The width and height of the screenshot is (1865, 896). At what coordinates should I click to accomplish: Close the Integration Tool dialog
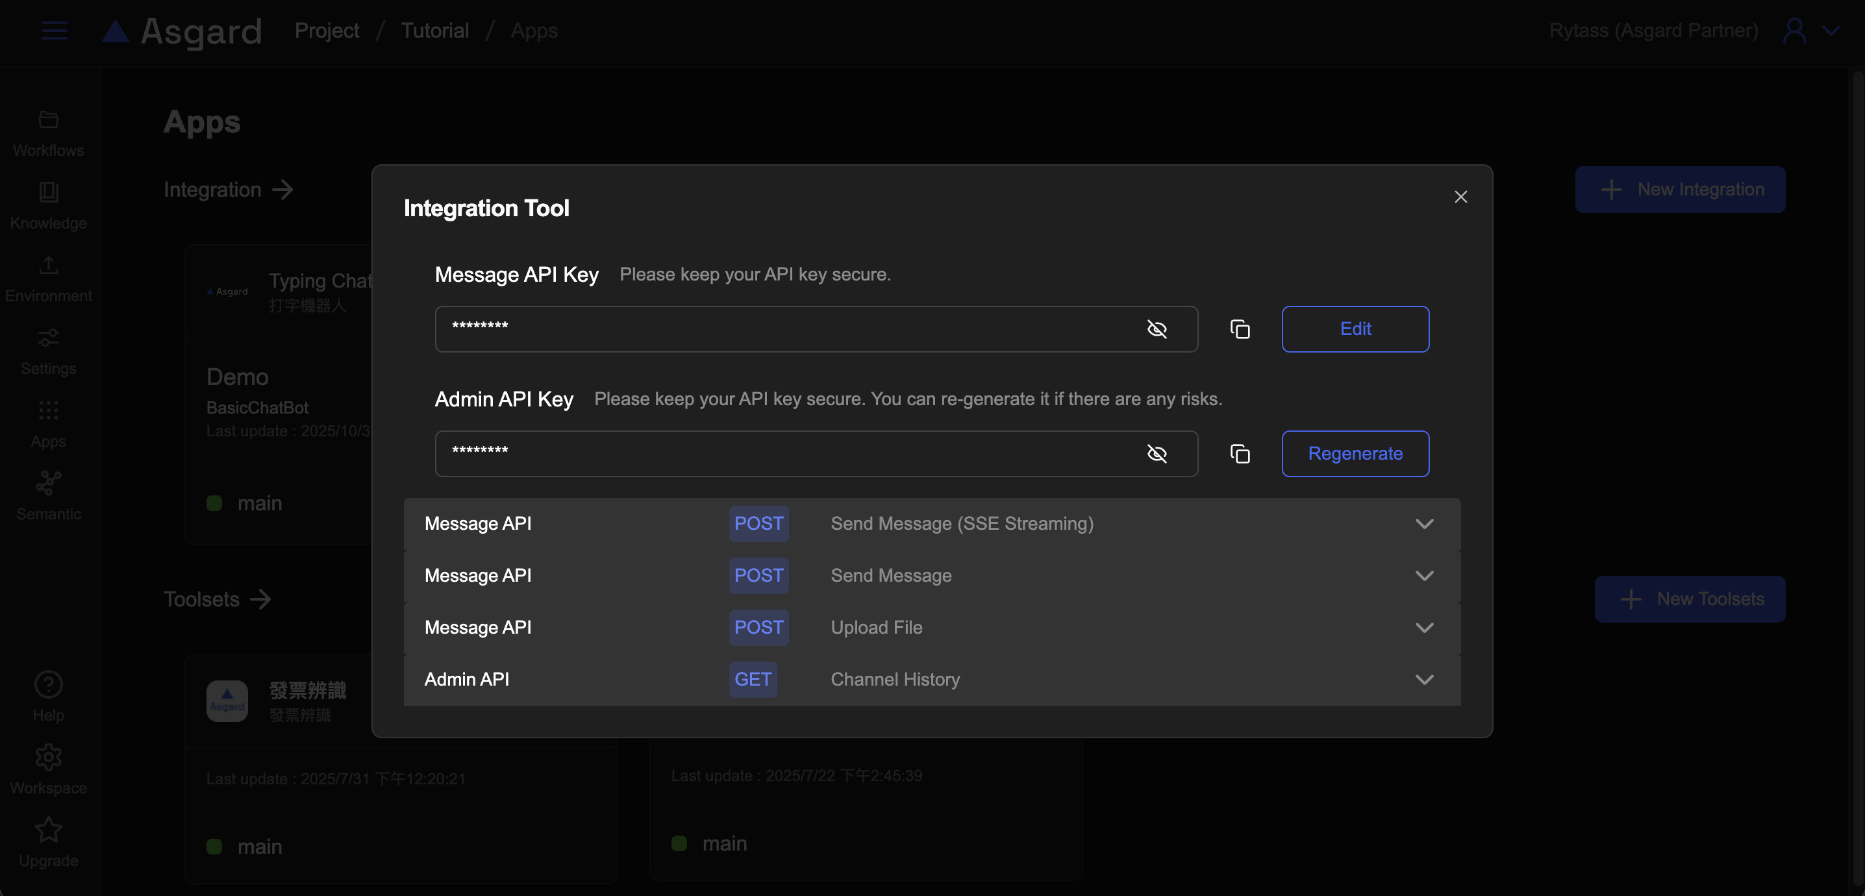(1460, 197)
